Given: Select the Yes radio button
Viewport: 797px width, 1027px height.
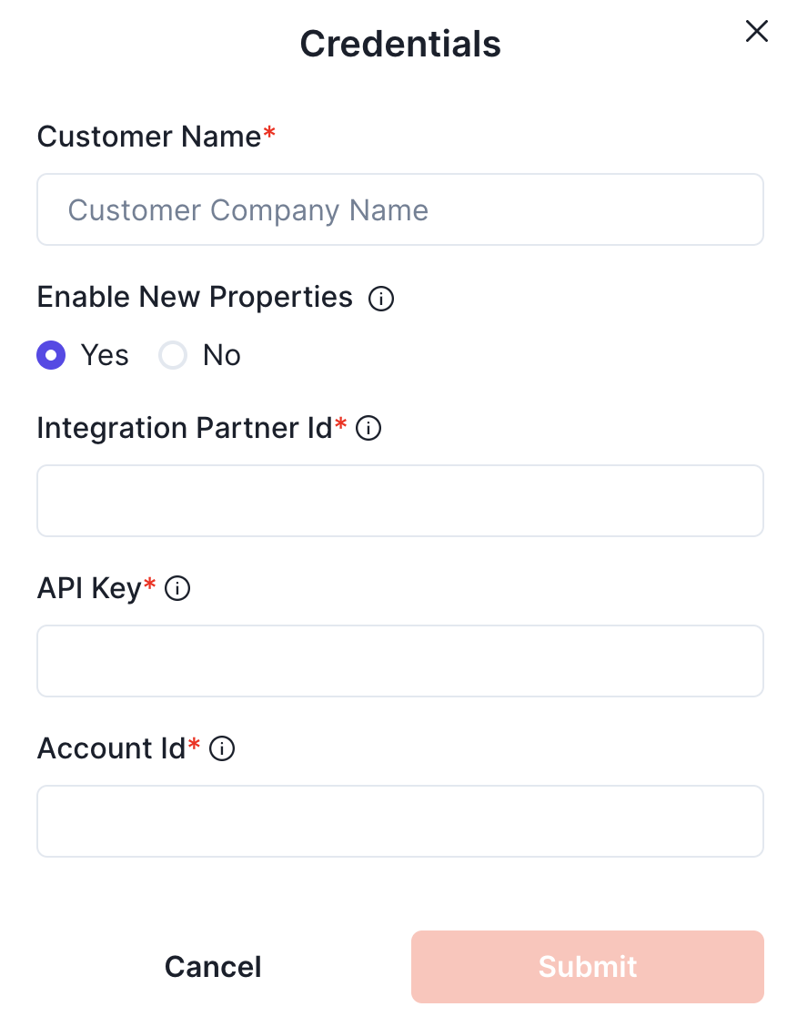Looking at the screenshot, I should pos(51,355).
